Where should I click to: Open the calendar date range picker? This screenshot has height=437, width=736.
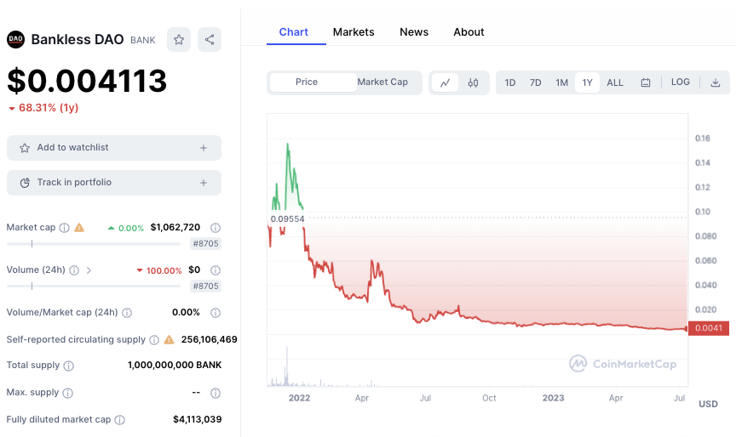pos(646,83)
